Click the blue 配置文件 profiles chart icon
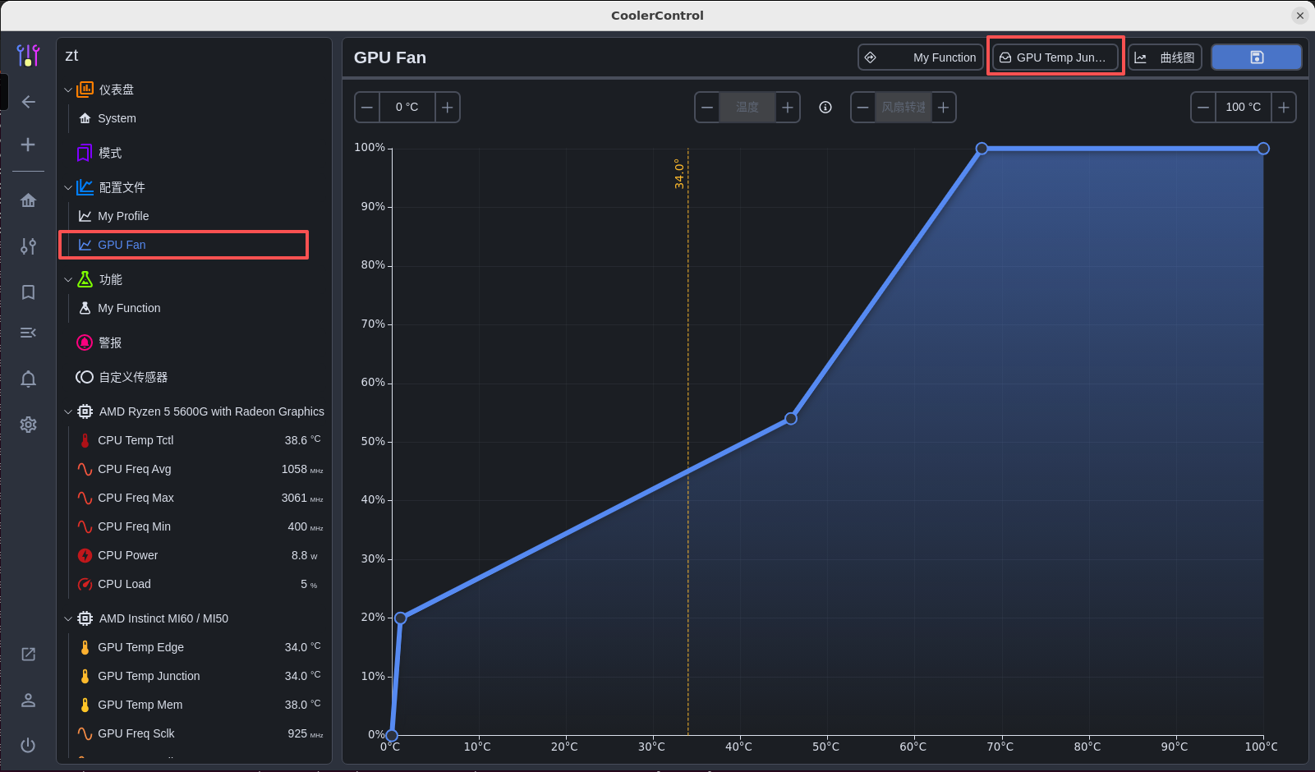1315x772 pixels. pyautogui.click(x=85, y=187)
